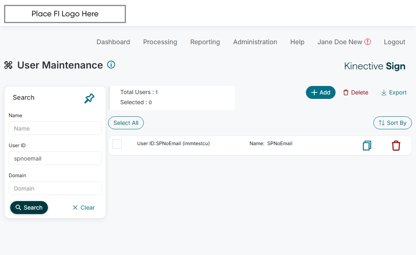The height and width of the screenshot is (255, 416).
Task: Run the Search button in the panel
Action: 29,208
